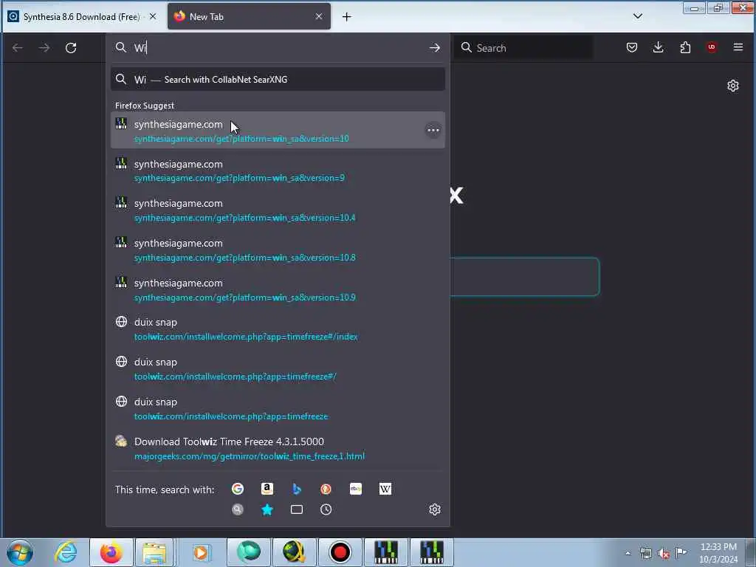Search open tabs using the tab icon
The width and height of the screenshot is (756, 567).
pos(297,509)
